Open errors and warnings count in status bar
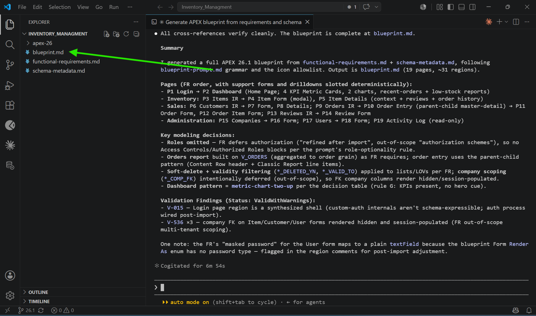The image size is (536, 316). pos(63,310)
